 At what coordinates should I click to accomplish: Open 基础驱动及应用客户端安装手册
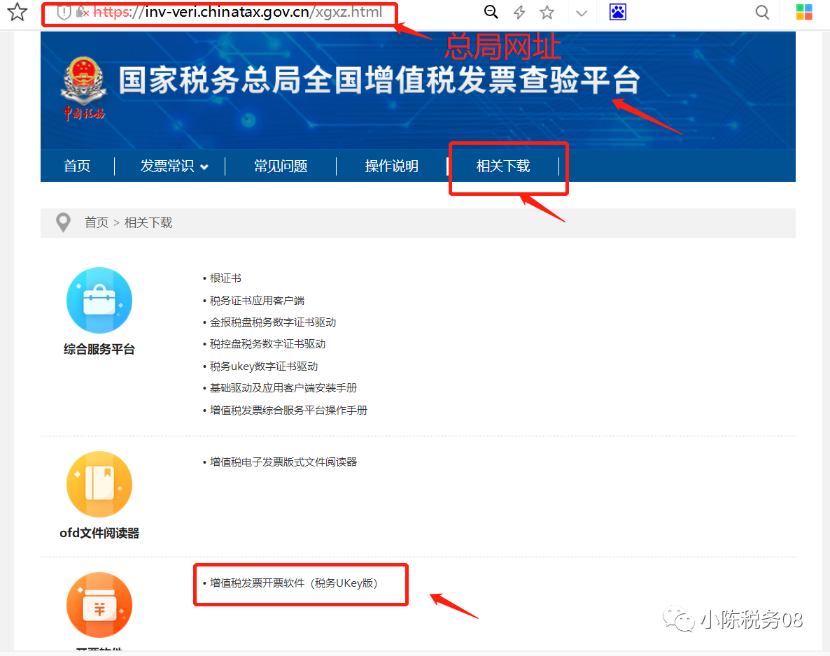click(283, 387)
